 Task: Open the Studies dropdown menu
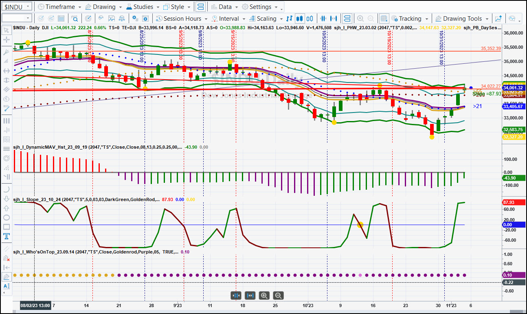143,7
